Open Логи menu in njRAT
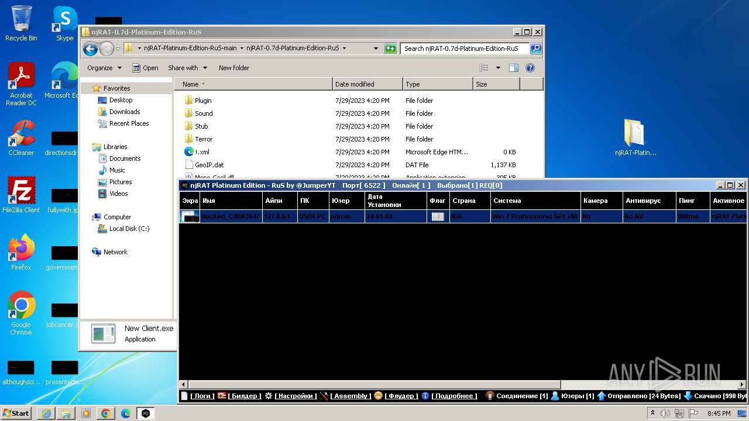 click(x=202, y=396)
